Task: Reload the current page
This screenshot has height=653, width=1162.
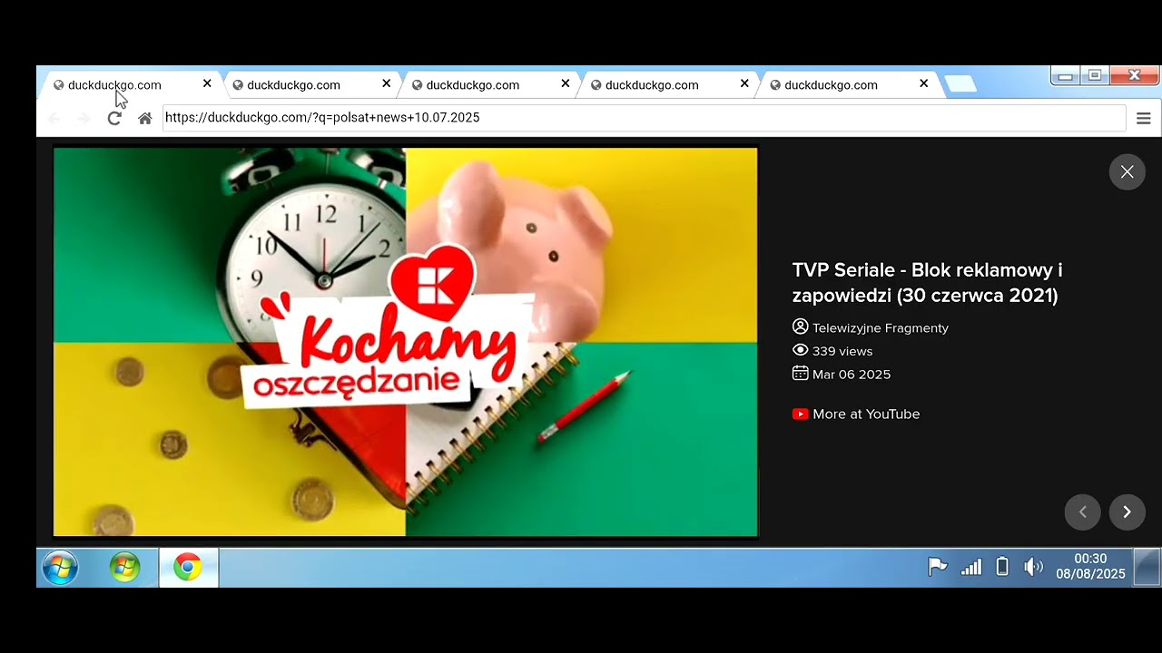Action: click(x=114, y=118)
